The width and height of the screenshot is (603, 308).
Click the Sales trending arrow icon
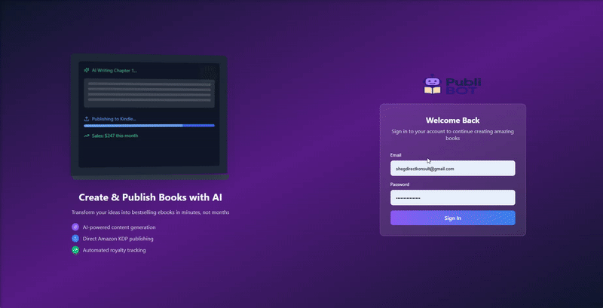[x=87, y=136]
